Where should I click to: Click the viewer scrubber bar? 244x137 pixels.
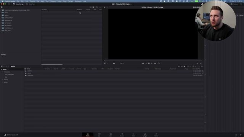[x=153, y=61]
